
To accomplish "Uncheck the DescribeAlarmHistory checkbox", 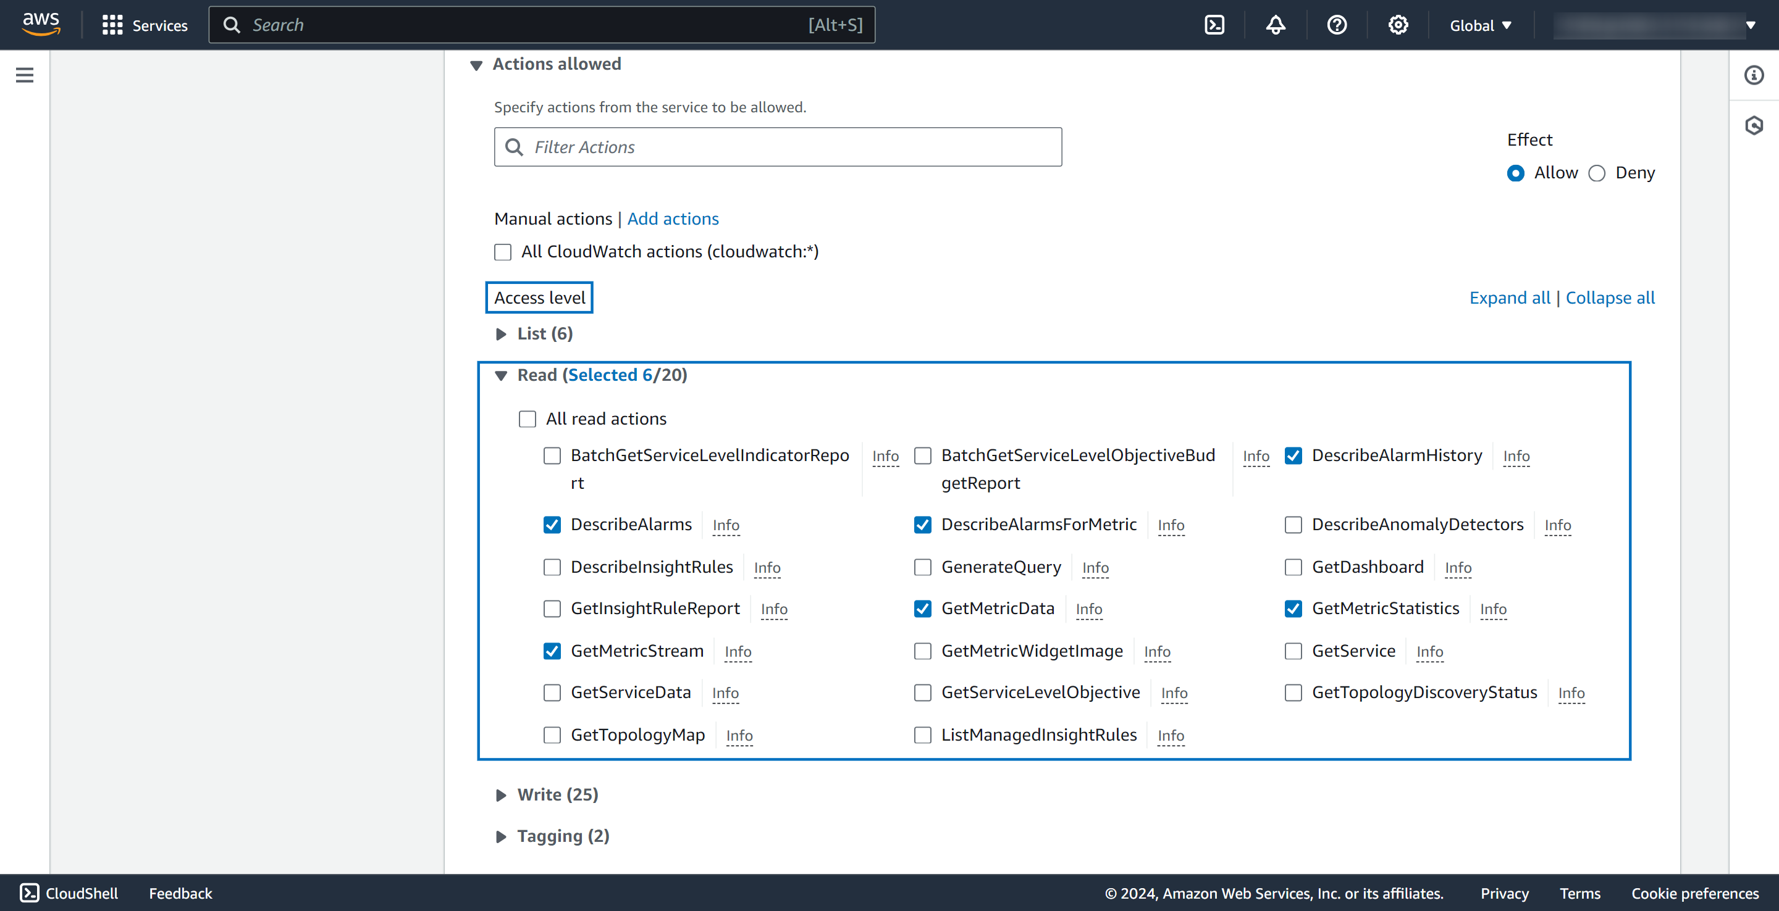I will (1293, 456).
